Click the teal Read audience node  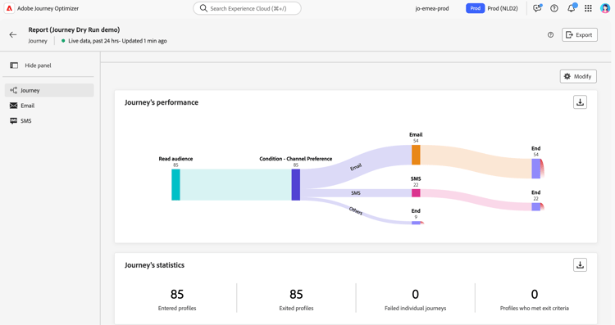point(175,185)
